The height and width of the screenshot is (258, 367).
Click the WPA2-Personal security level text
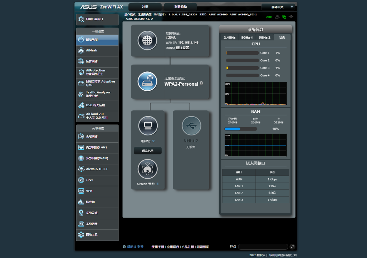pos(181,84)
